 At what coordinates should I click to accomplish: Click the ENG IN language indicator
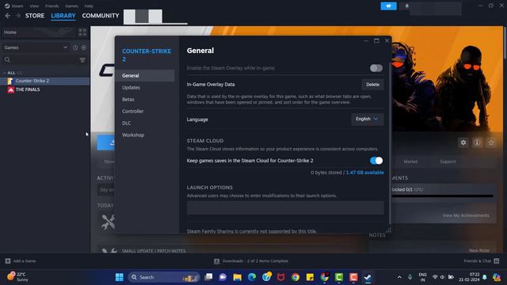click(x=422, y=277)
